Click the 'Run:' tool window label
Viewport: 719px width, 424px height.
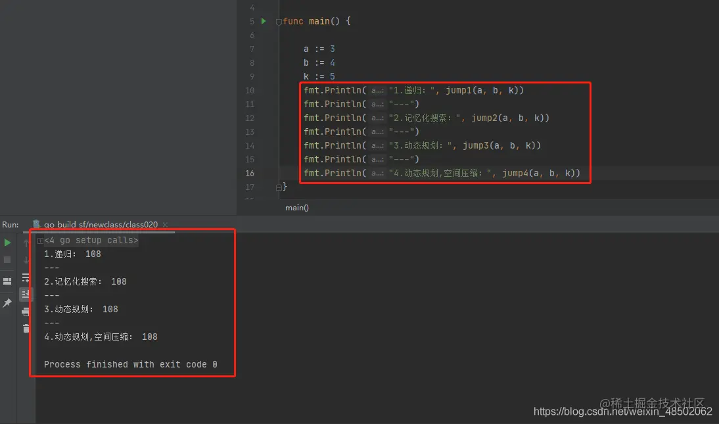pyautogui.click(x=10, y=224)
